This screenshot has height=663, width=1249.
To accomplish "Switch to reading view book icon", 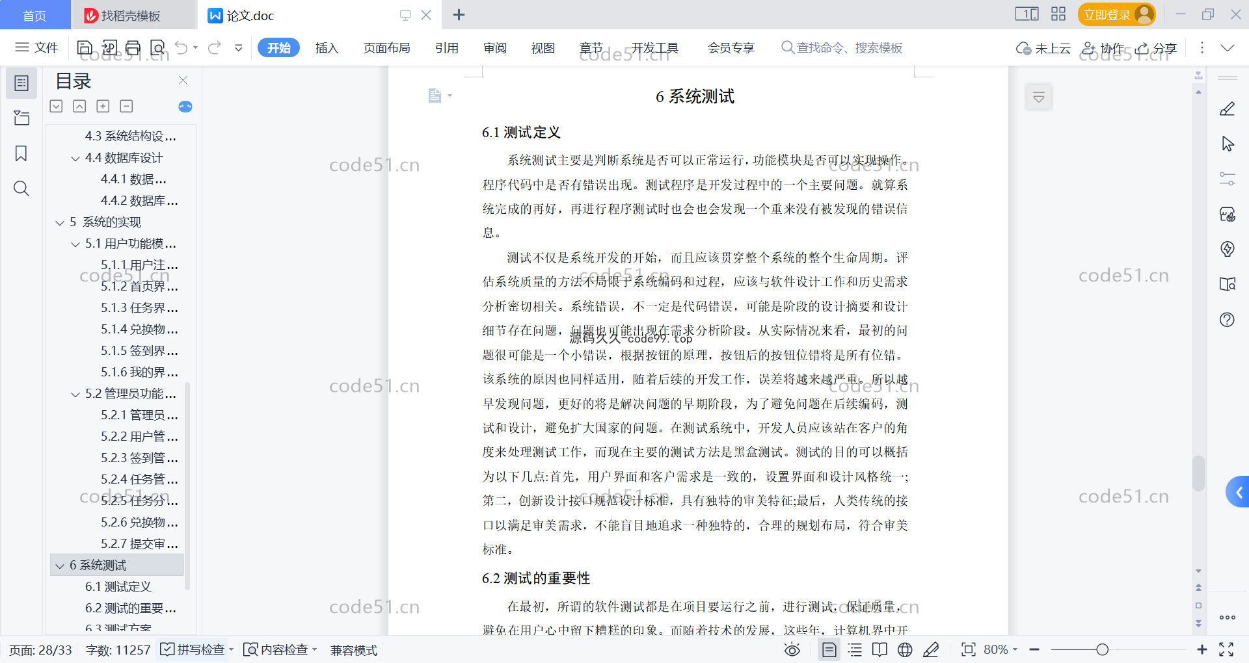I will pyautogui.click(x=880, y=649).
